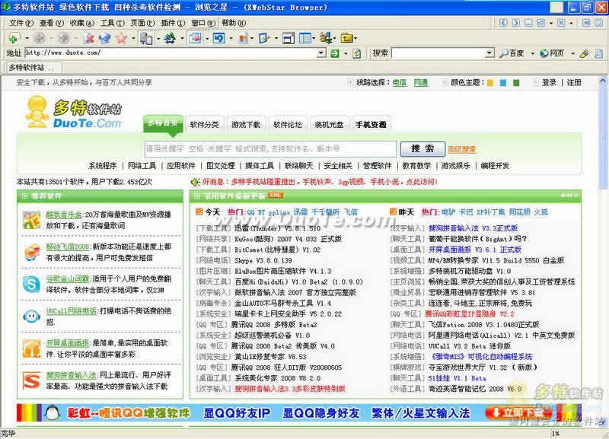Click the globe web-page search button

pyautogui.click(x=553, y=53)
